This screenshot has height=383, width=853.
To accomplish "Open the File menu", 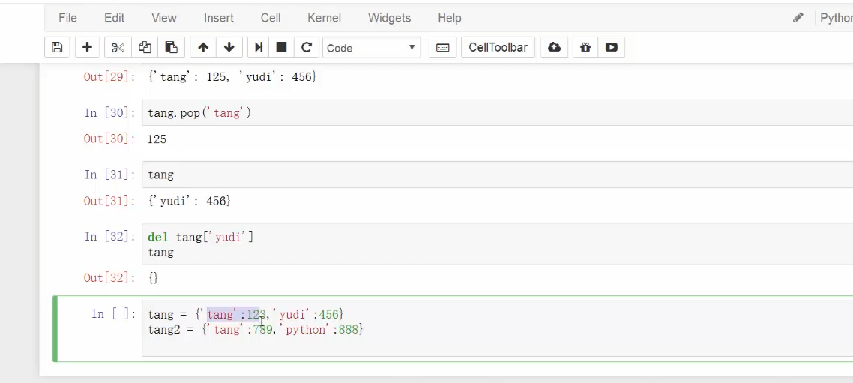I will [x=67, y=18].
